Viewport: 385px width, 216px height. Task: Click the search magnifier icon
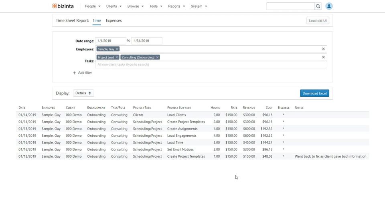point(318,6)
